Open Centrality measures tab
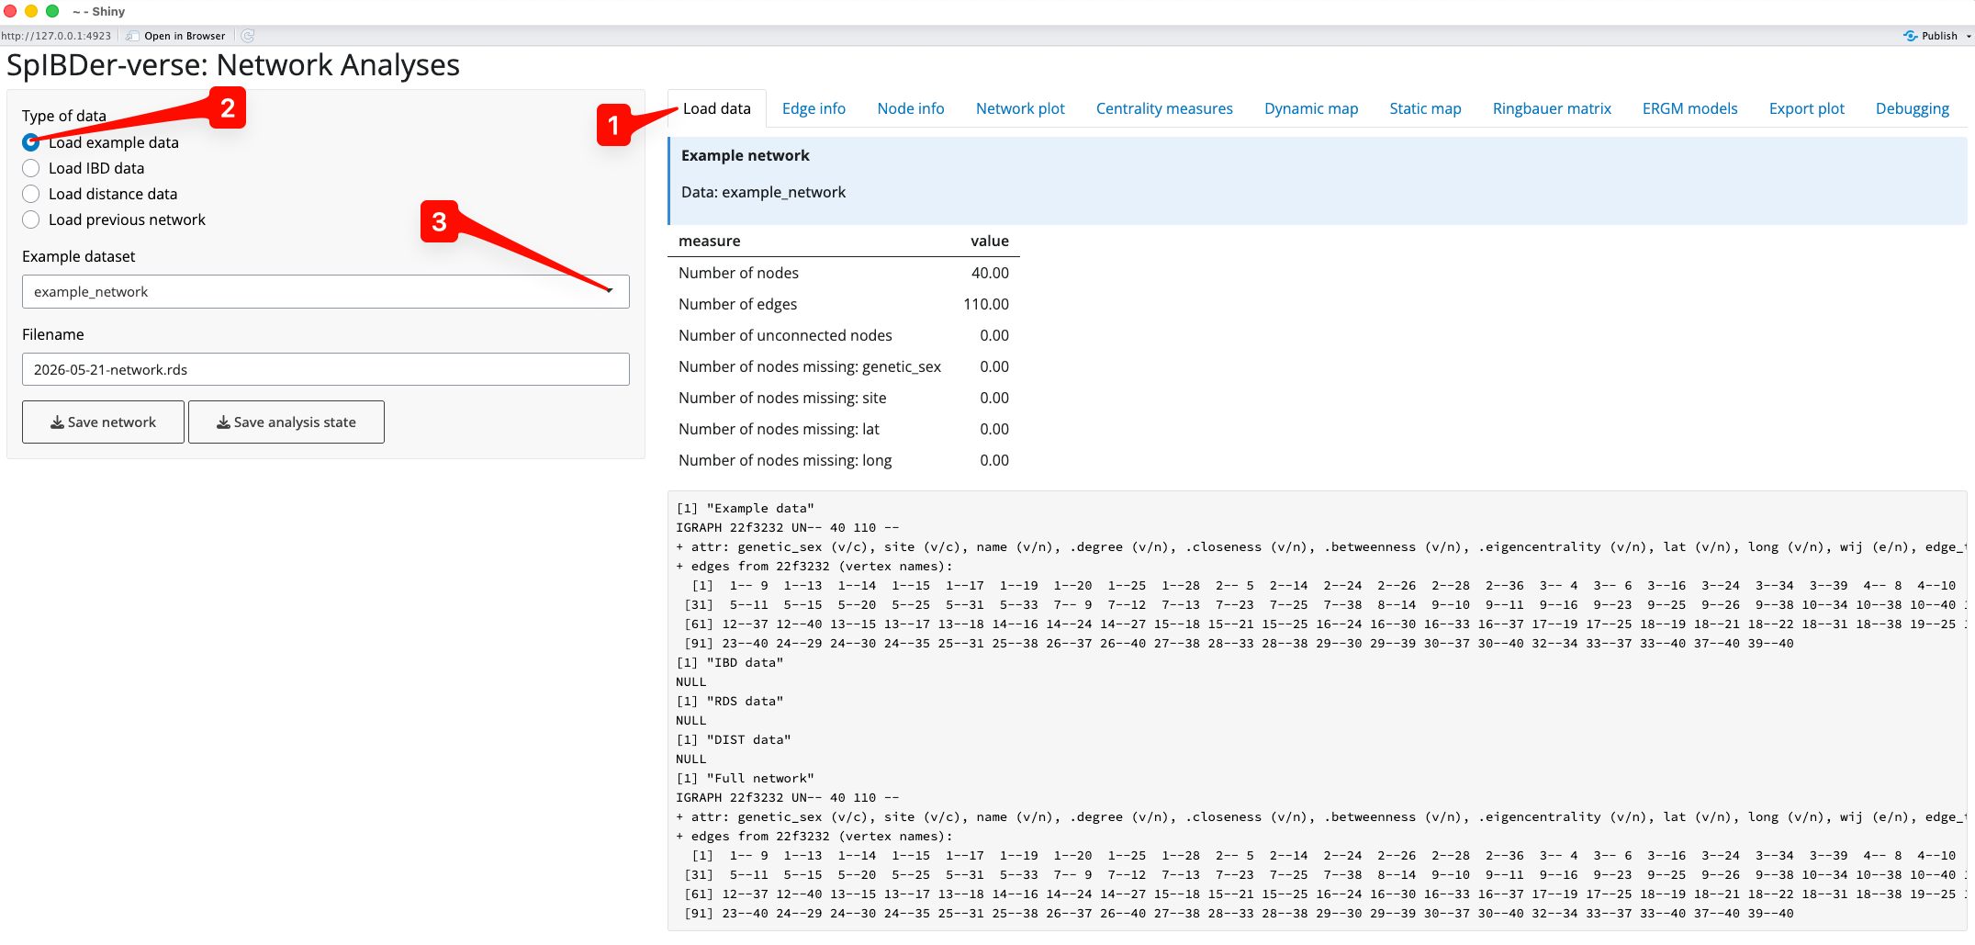This screenshot has height=945, width=1975. pos(1164,108)
